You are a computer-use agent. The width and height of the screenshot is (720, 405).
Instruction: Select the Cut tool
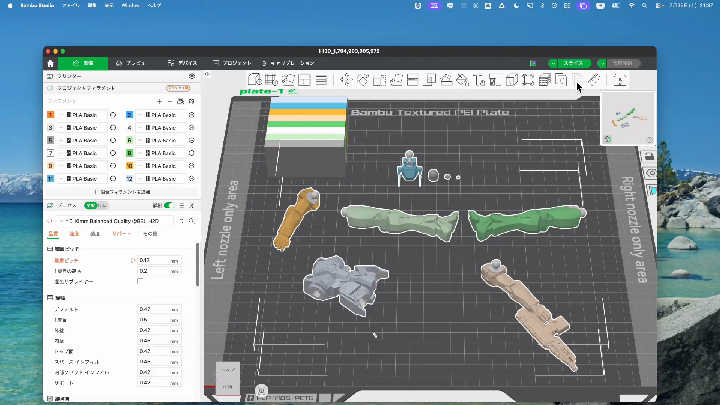coord(412,79)
